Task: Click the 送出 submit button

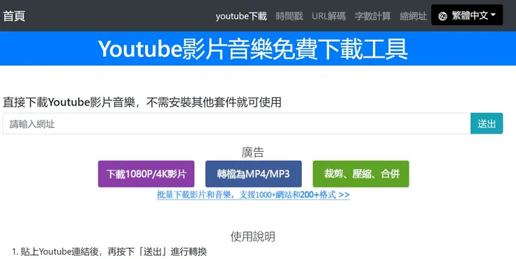Action: click(487, 124)
